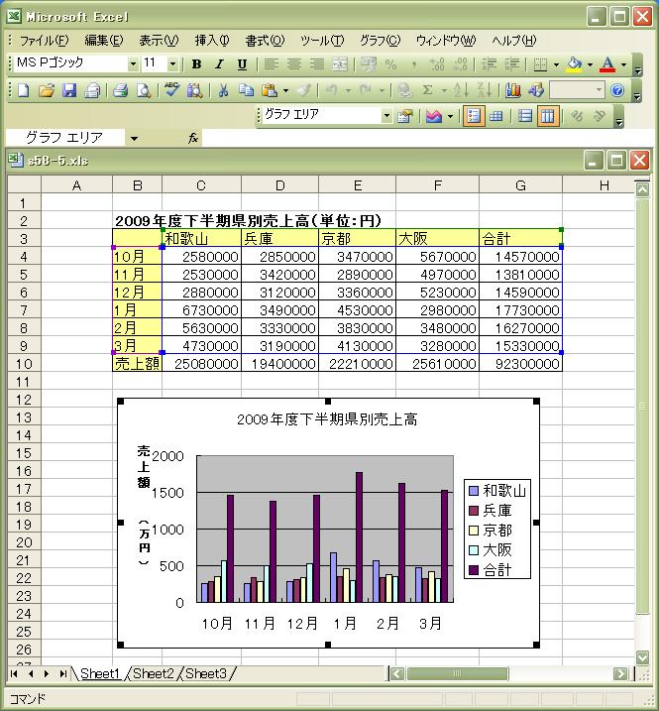Select column header D
The image size is (659, 711).
(x=280, y=185)
